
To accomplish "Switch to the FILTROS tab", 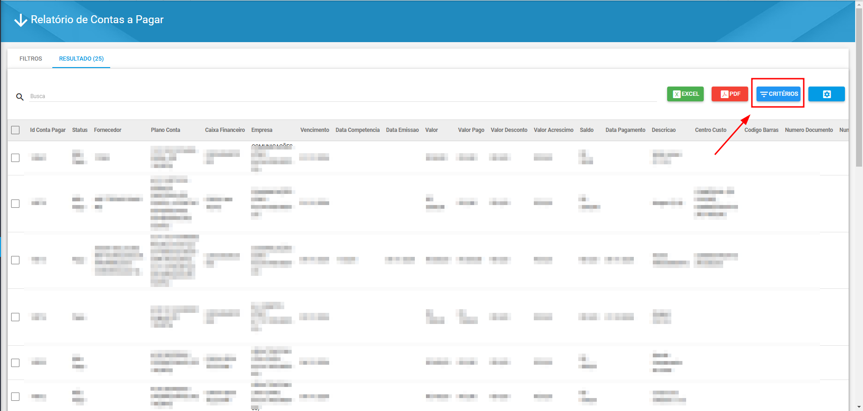I will click(x=31, y=59).
